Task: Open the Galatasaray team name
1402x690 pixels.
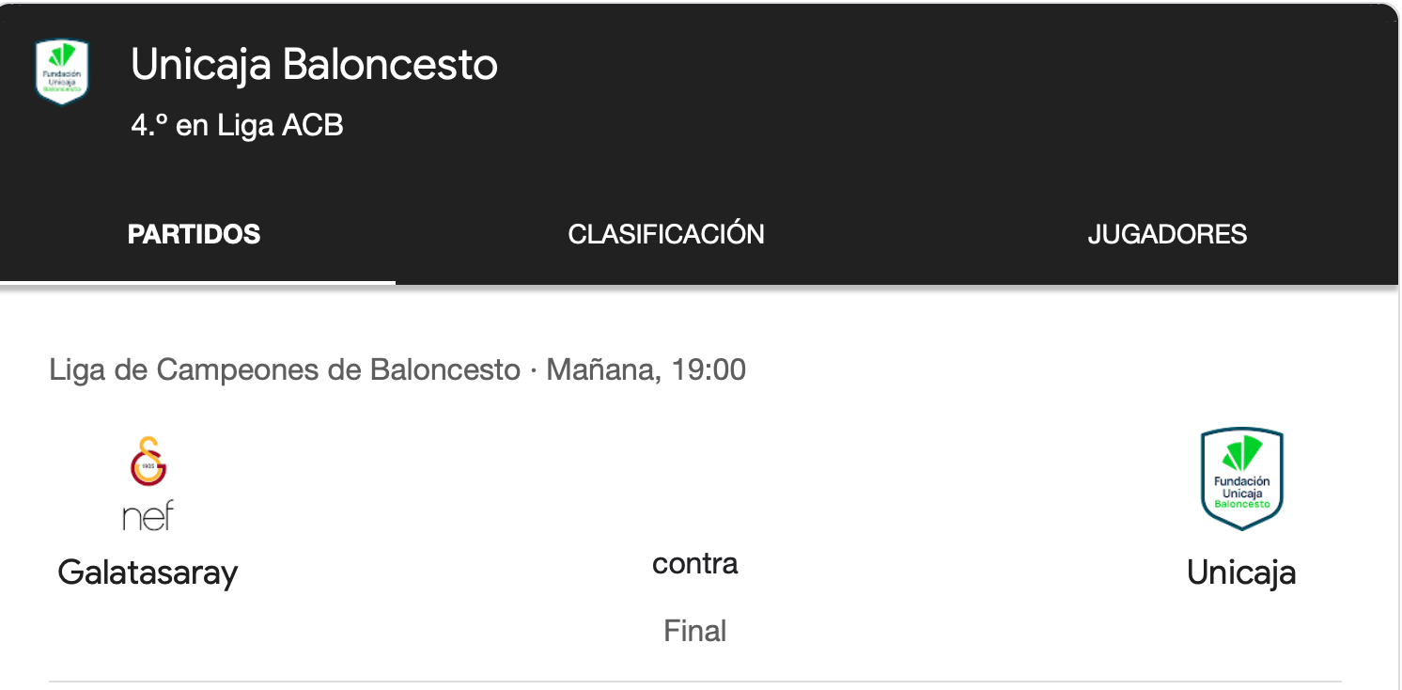Action: 148,572
